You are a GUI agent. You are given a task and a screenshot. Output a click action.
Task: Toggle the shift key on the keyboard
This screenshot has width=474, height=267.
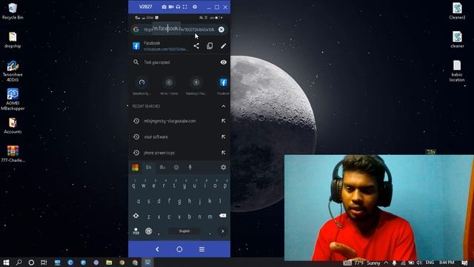136,216
